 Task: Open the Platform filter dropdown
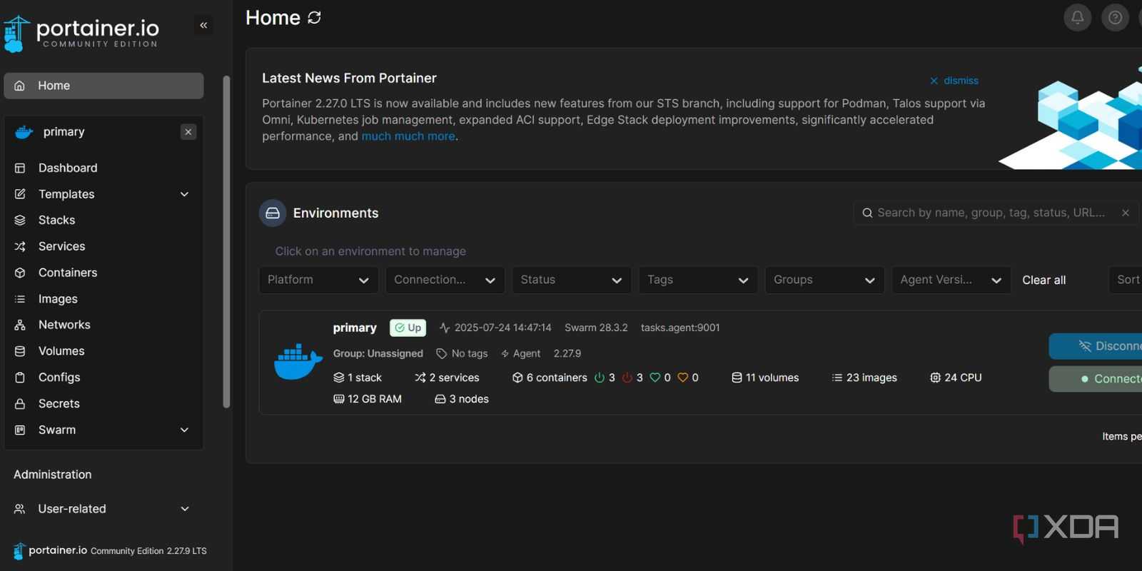pyautogui.click(x=318, y=280)
